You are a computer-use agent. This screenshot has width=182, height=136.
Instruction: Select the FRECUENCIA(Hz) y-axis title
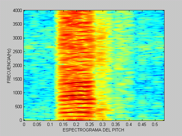pyautogui.click(x=9, y=66)
